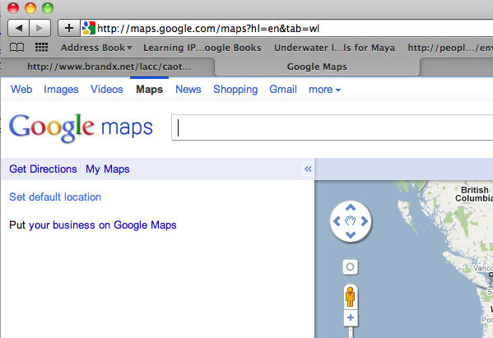Collapse the left panel with double-arrow
The height and width of the screenshot is (338, 493).
pos(308,169)
